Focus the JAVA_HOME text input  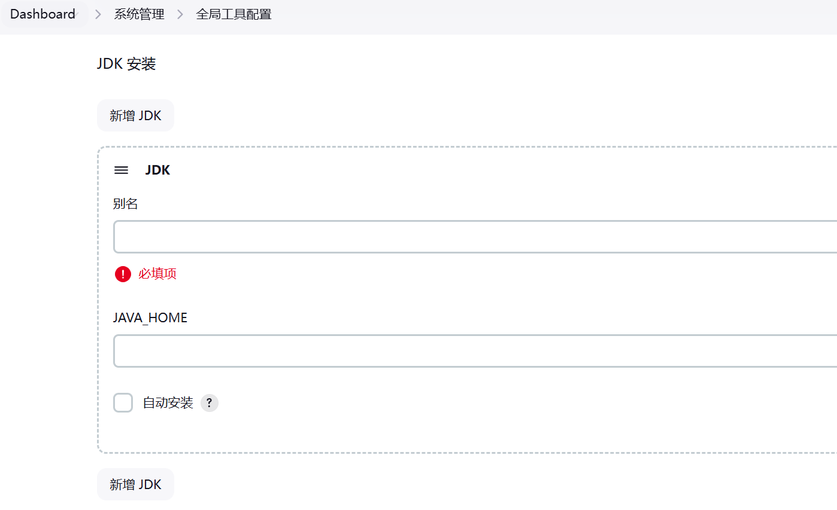pos(473,351)
